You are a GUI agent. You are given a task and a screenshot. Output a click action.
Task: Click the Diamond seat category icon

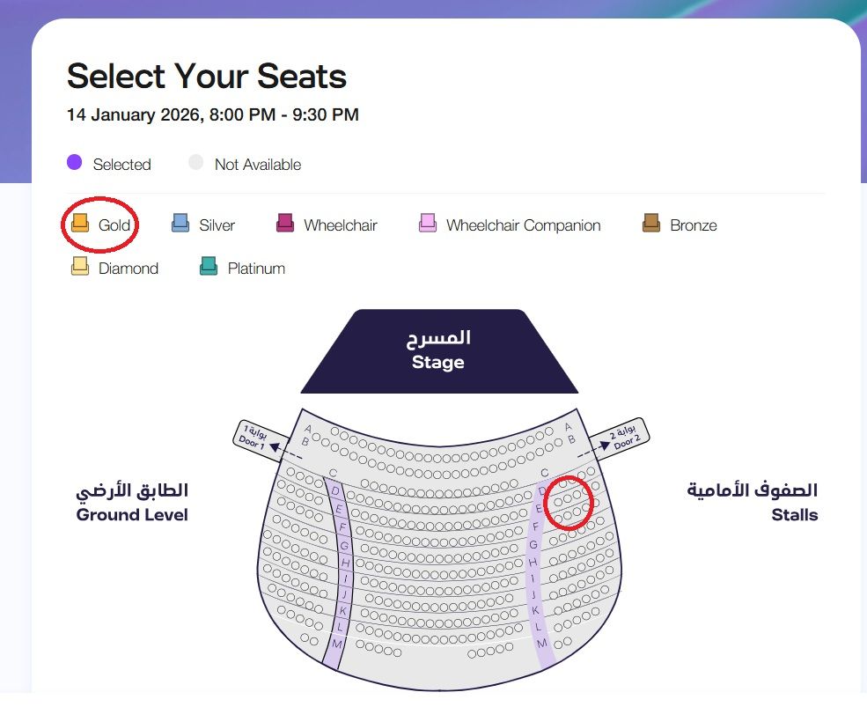[80, 268]
